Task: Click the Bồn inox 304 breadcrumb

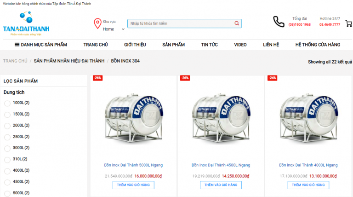Action: [x=125, y=61]
